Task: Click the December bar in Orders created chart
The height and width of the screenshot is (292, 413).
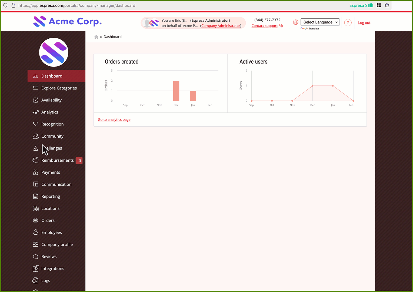Action: [176, 91]
